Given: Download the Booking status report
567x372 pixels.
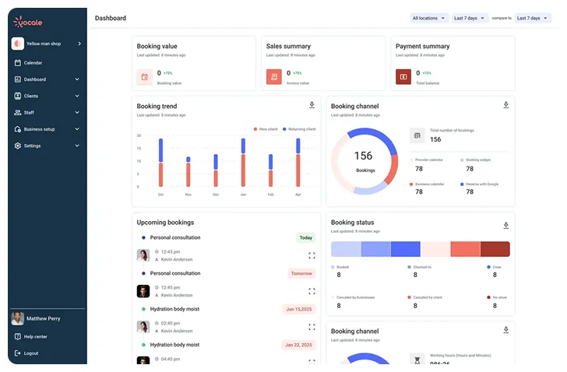Looking at the screenshot, I should click(506, 226).
